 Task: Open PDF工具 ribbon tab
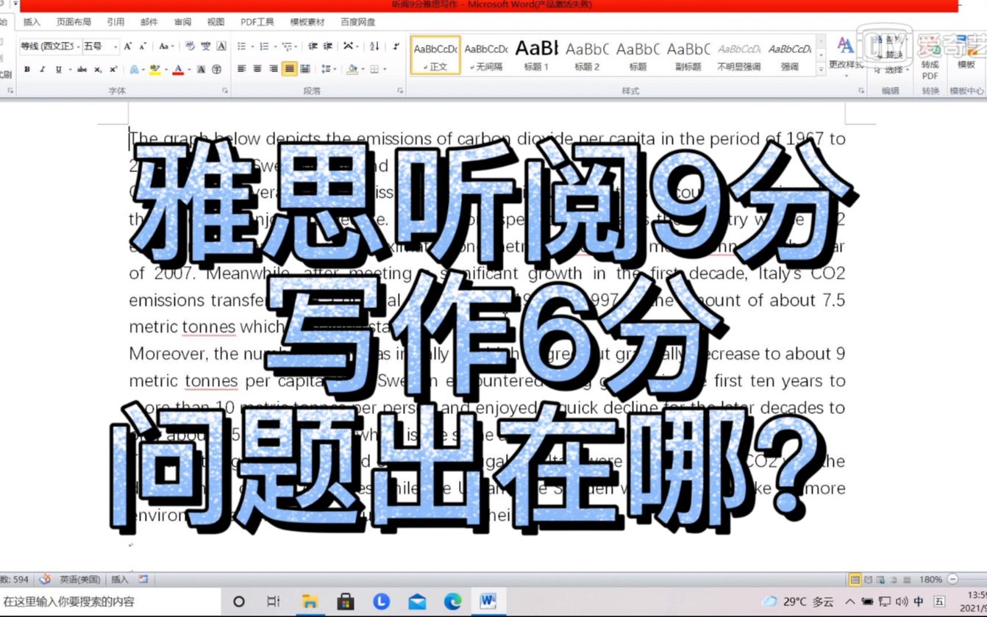click(257, 22)
